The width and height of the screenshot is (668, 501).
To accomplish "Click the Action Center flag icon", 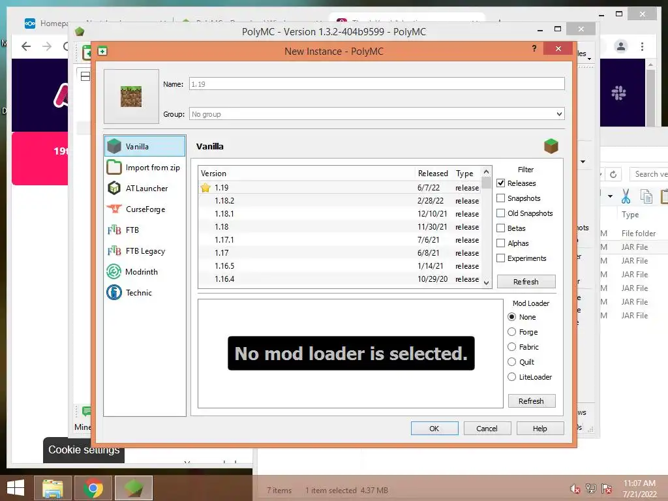I will tap(607, 489).
